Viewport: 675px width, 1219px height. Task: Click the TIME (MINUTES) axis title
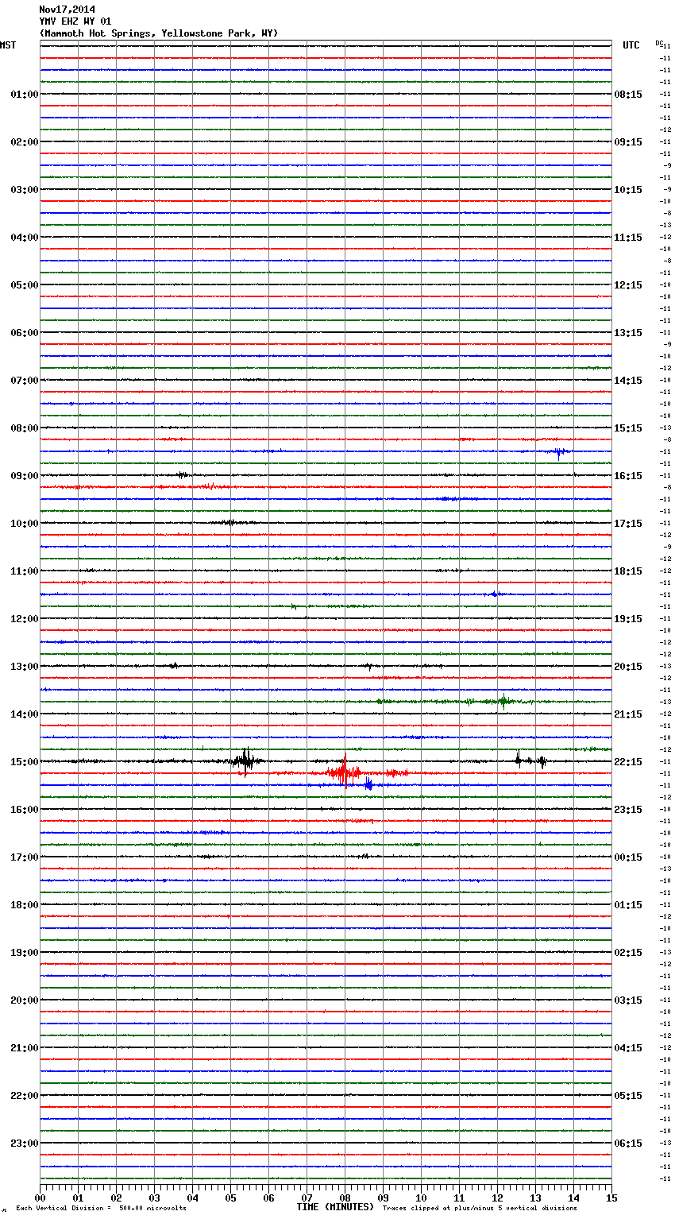(x=335, y=1207)
